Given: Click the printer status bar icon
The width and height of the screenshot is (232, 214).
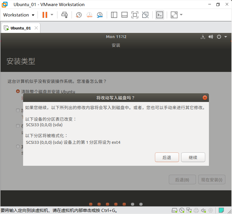Looking at the screenshot, I should [196, 210].
